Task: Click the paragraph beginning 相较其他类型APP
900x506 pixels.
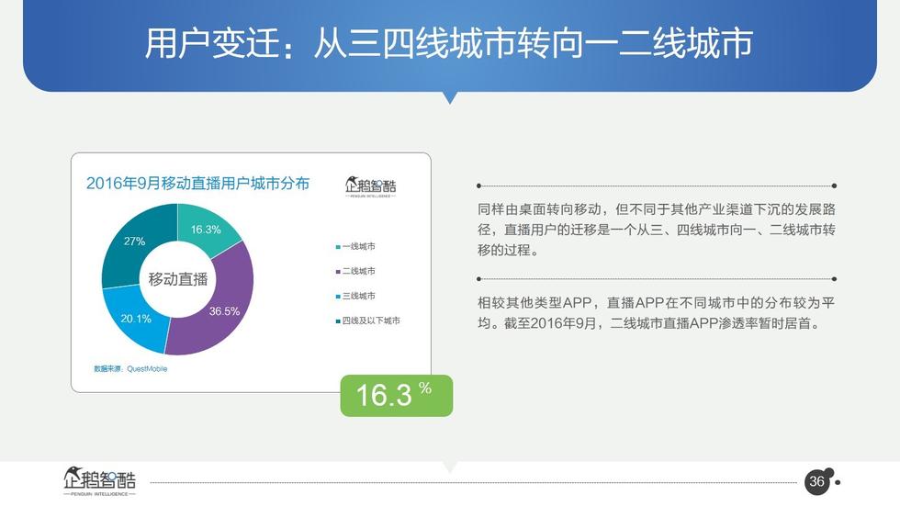Action: pos(656,312)
